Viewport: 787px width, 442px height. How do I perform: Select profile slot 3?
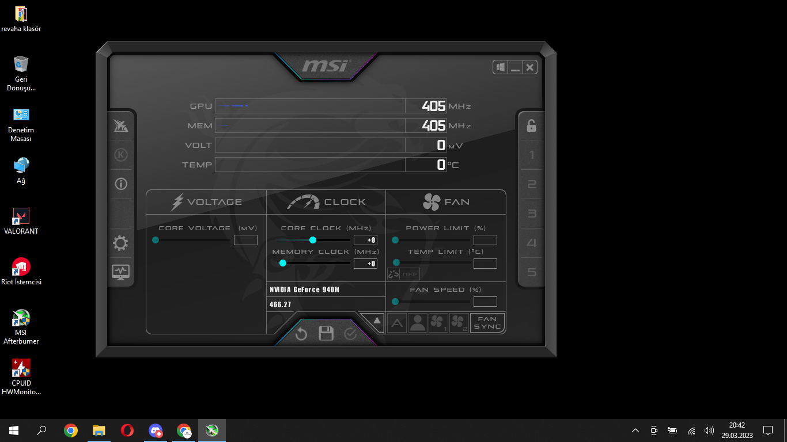532,214
